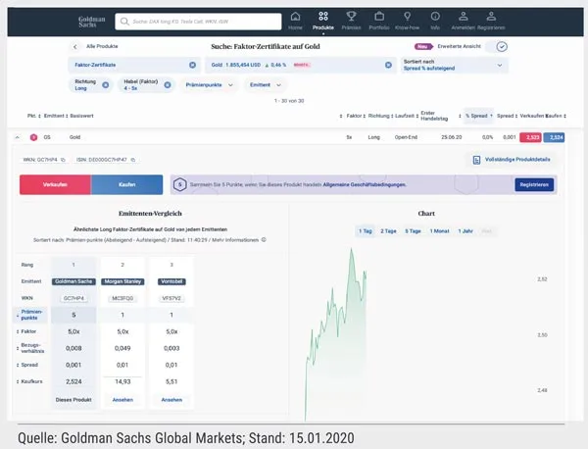Image resolution: width=588 pixels, height=449 pixels.
Task: Sort by Richtung column header
Action: click(378, 116)
